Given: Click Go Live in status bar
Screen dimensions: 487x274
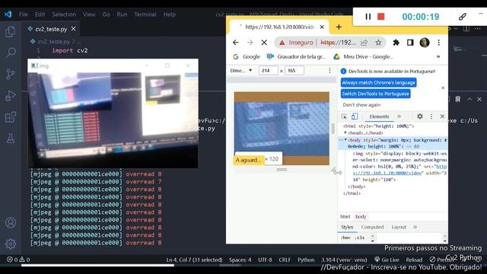Looking at the screenshot, I should pyautogui.click(x=387, y=260).
